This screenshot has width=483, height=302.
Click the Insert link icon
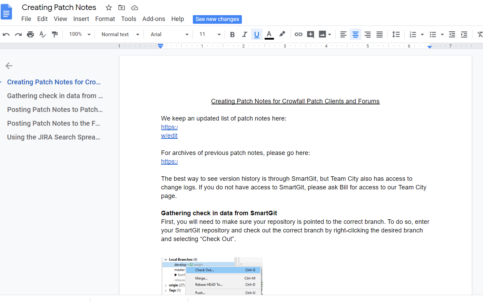click(298, 34)
